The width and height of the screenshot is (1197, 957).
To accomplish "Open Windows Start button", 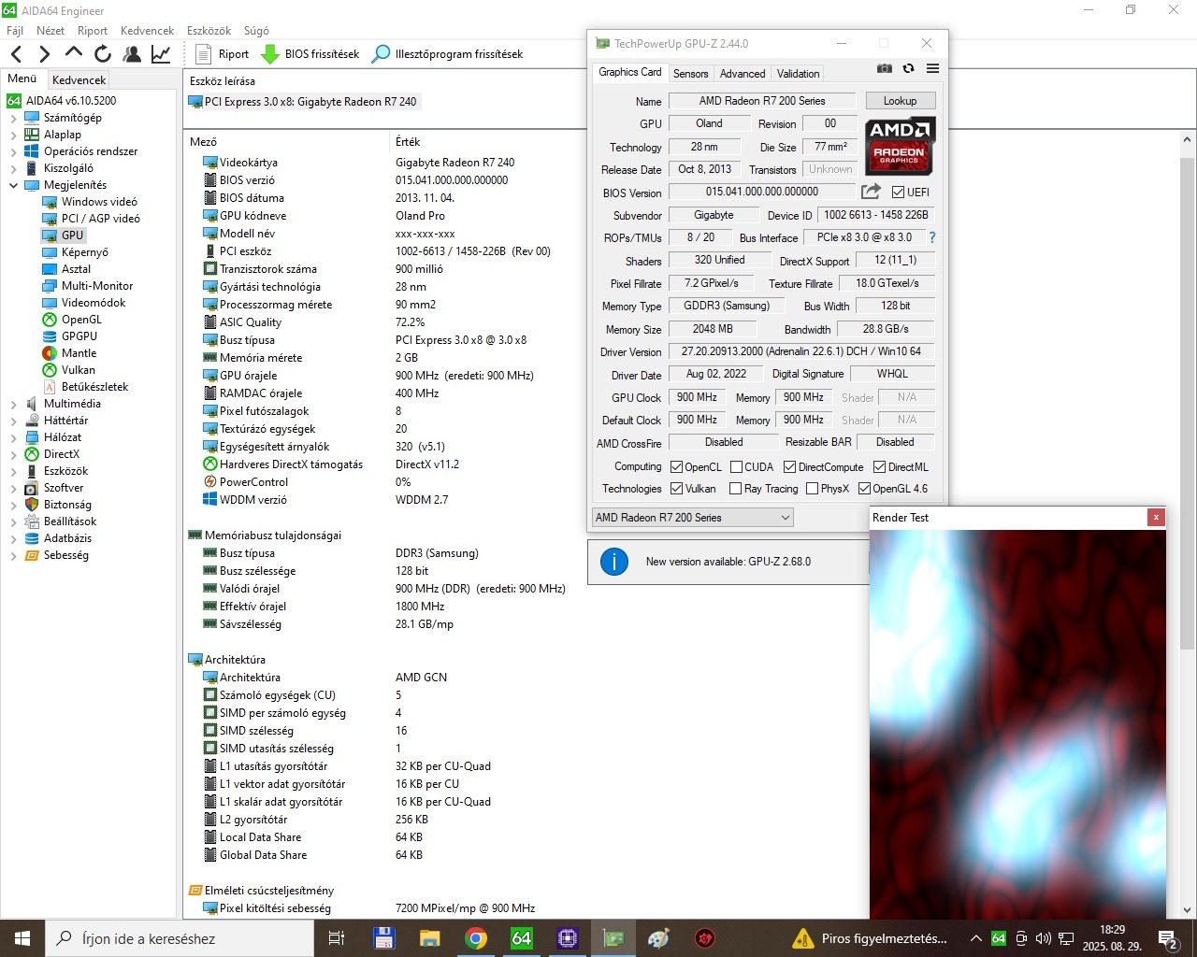I will pos(22,938).
